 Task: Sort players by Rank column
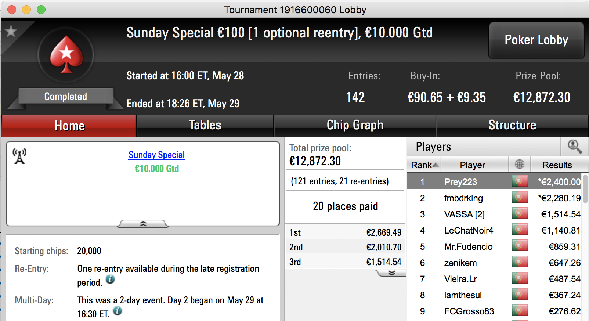[x=424, y=165]
